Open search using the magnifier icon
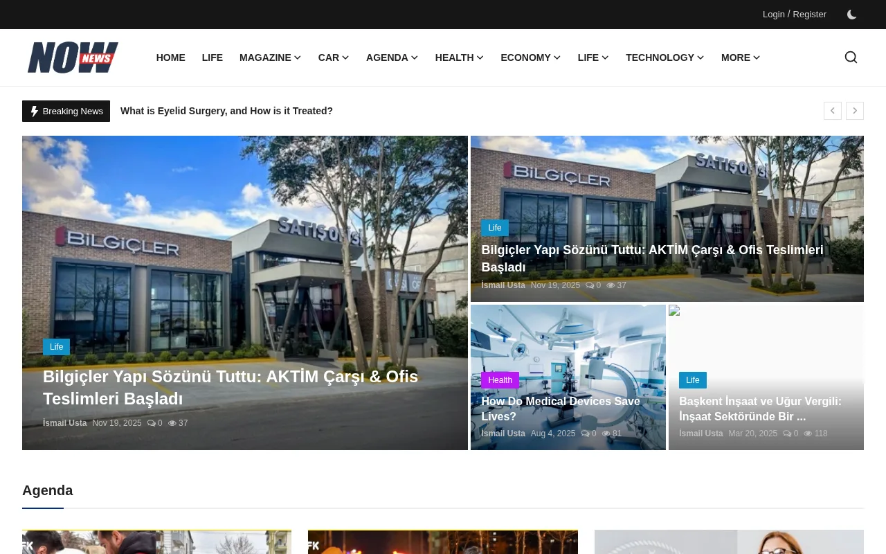 point(851,57)
